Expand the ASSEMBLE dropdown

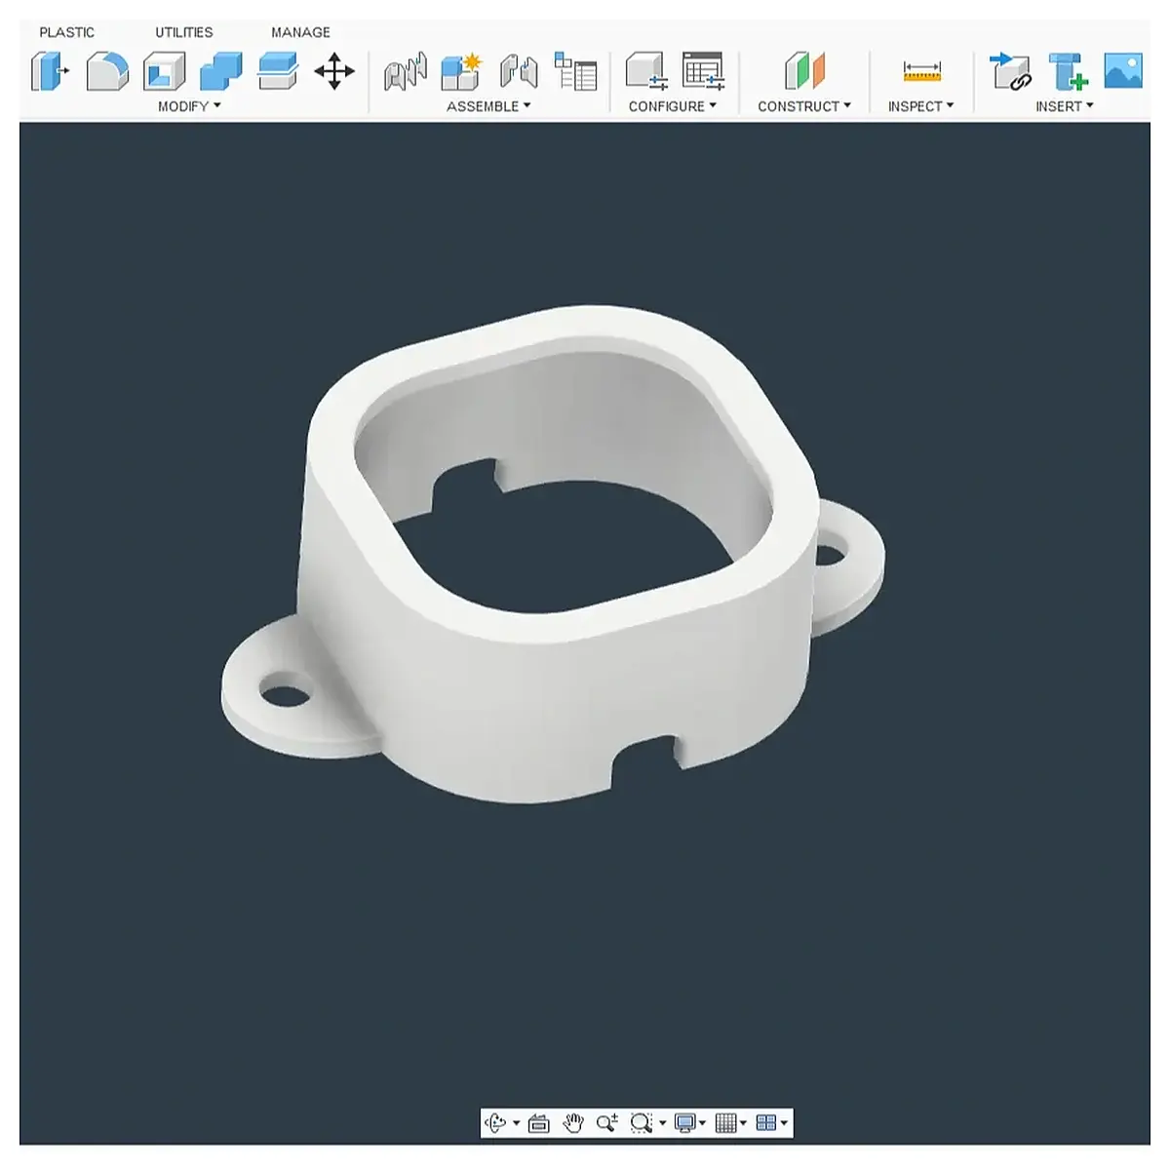[488, 106]
